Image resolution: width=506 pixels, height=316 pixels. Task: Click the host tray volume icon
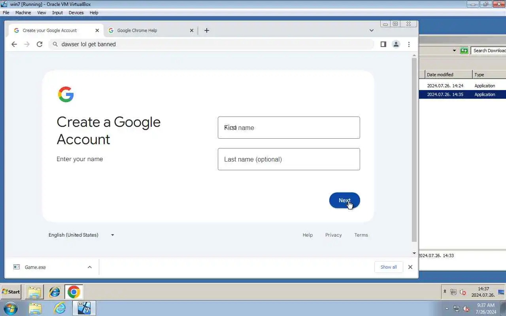click(x=466, y=308)
